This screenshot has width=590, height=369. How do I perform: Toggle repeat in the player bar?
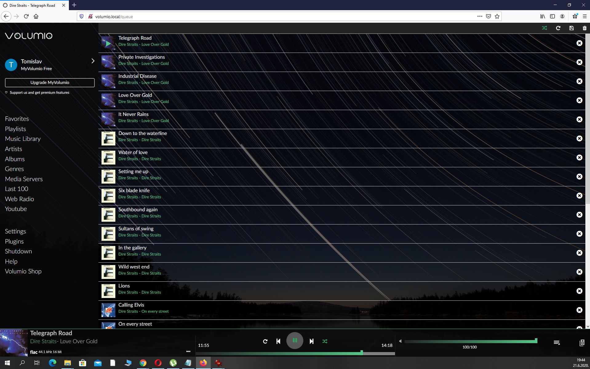pos(265,341)
